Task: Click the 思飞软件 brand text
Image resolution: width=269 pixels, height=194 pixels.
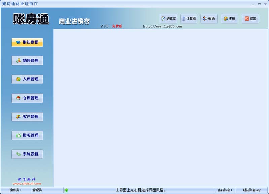Action: click(x=27, y=180)
